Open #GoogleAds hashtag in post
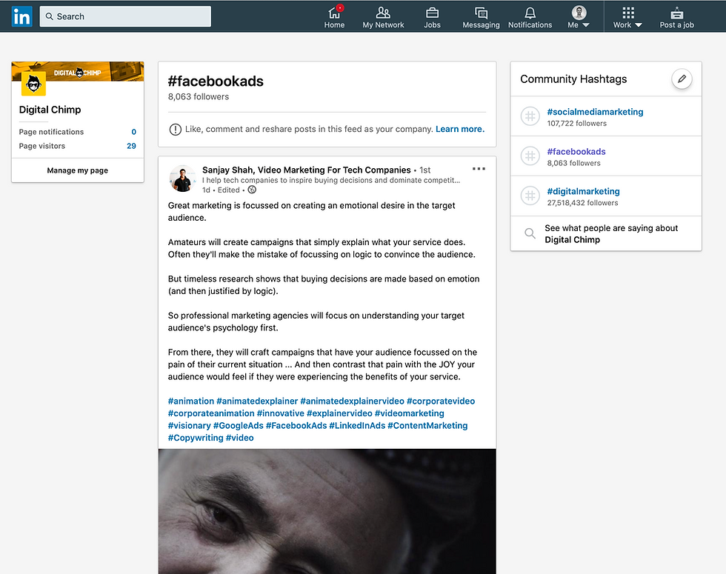The height and width of the screenshot is (574, 726). [238, 425]
